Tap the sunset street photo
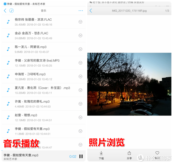 [129, 84]
